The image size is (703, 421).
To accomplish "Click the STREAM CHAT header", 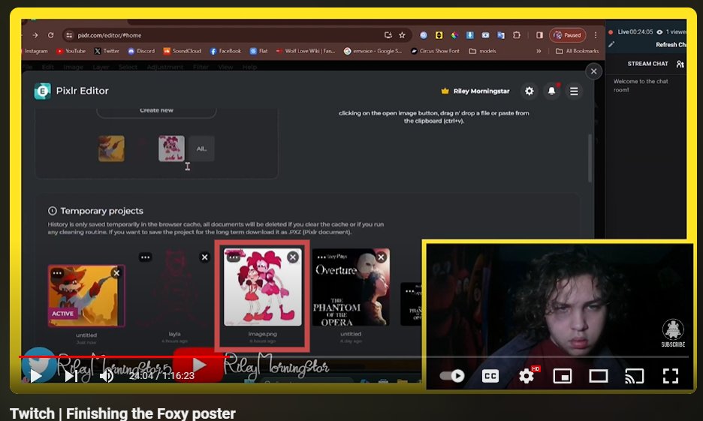I will pos(648,64).
